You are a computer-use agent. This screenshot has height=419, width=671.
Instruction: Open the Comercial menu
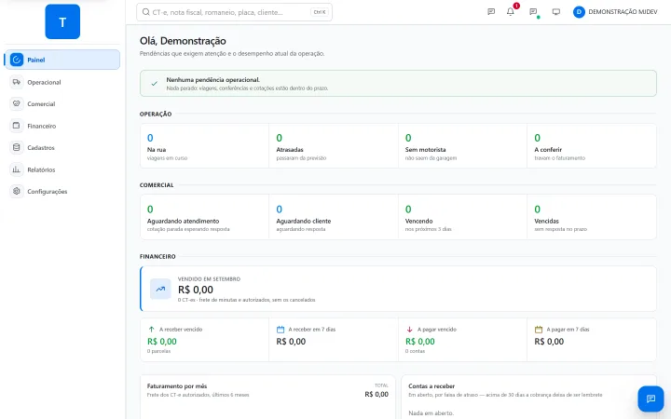[x=62, y=104]
